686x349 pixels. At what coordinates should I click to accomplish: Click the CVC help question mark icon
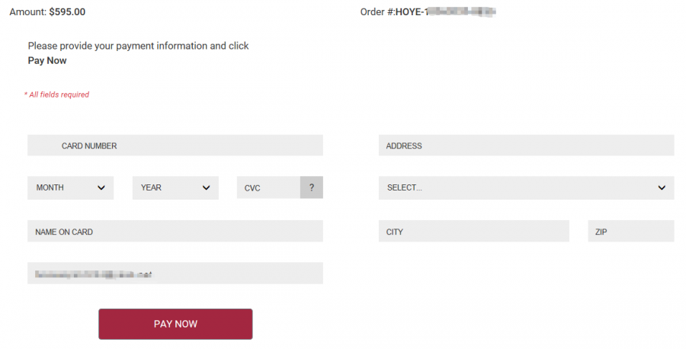coord(311,187)
